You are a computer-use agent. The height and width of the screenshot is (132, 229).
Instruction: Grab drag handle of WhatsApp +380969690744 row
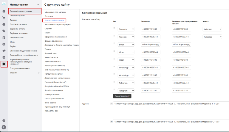(114, 67)
